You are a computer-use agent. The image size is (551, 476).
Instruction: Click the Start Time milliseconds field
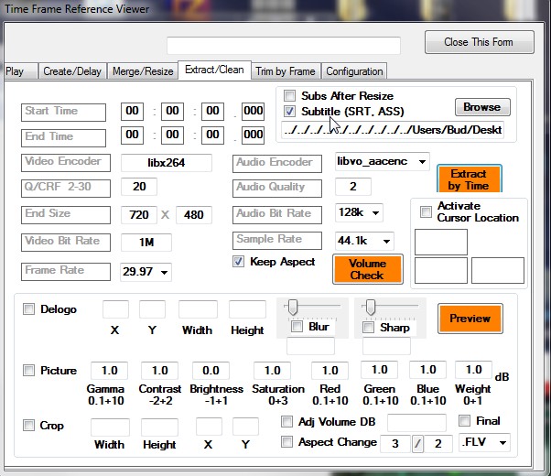click(x=253, y=111)
